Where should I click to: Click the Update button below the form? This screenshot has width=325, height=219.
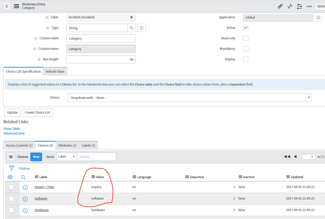click(x=12, y=112)
